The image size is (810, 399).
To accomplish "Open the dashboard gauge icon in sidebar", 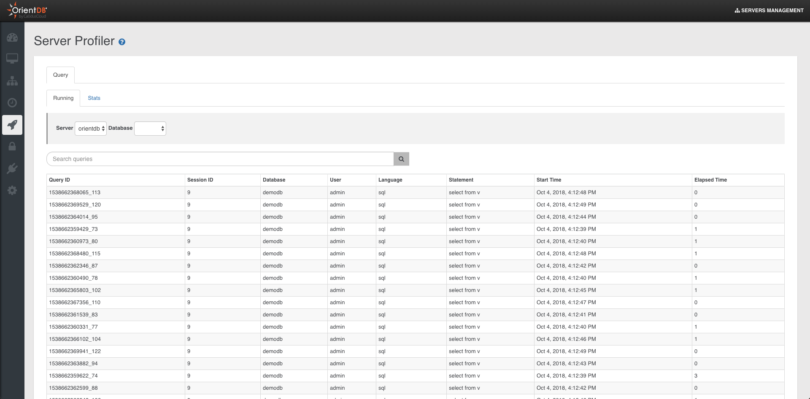I will 12,37.
